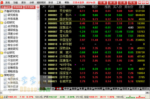Viewport: 150px width, 99px height.
Task: Click the red app logo icon
Action: tap(2, 2)
